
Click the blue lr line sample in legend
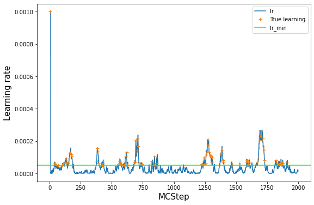[260, 11]
